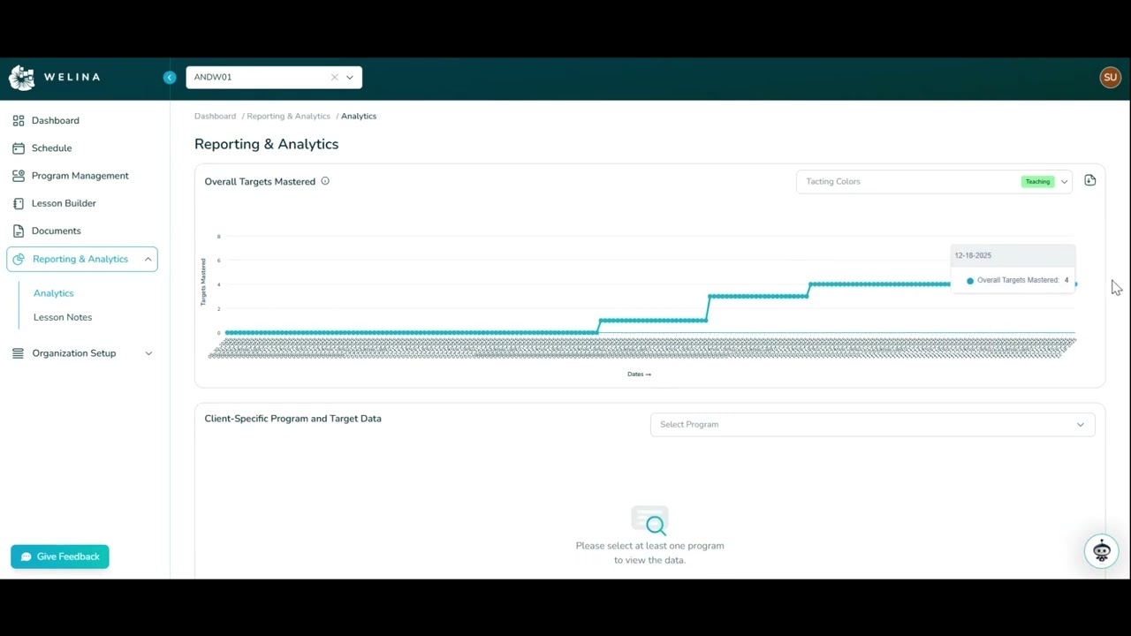1131x636 pixels.
Task: Expand the Organization Setup chevron
Action: 148,353
